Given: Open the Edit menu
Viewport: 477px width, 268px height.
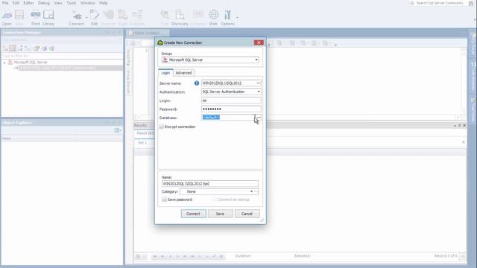Looking at the screenshot, I should (16, 3).
